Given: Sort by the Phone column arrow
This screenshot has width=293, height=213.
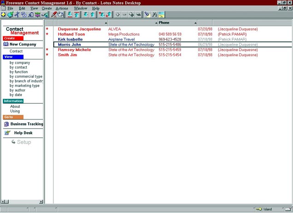Looking at the screenshot, I should tap(195, 23).
